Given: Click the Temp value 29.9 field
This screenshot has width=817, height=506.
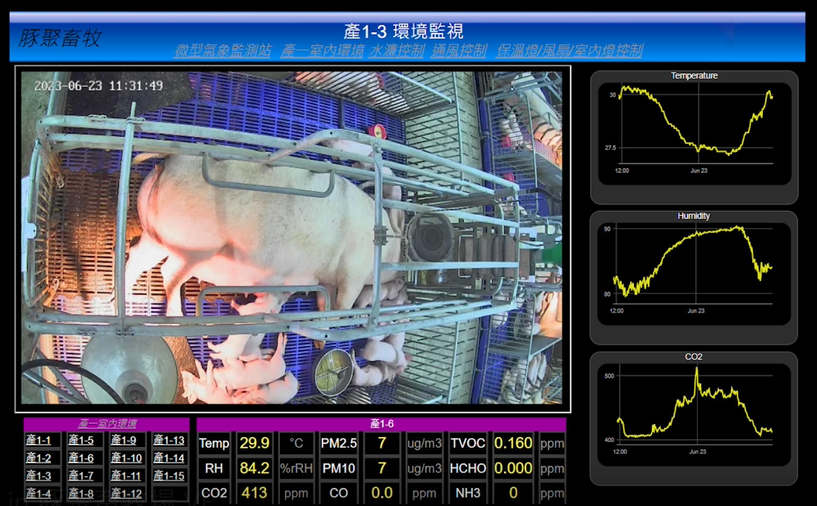Looking at the screenshot, I should [x=254, y=444].
